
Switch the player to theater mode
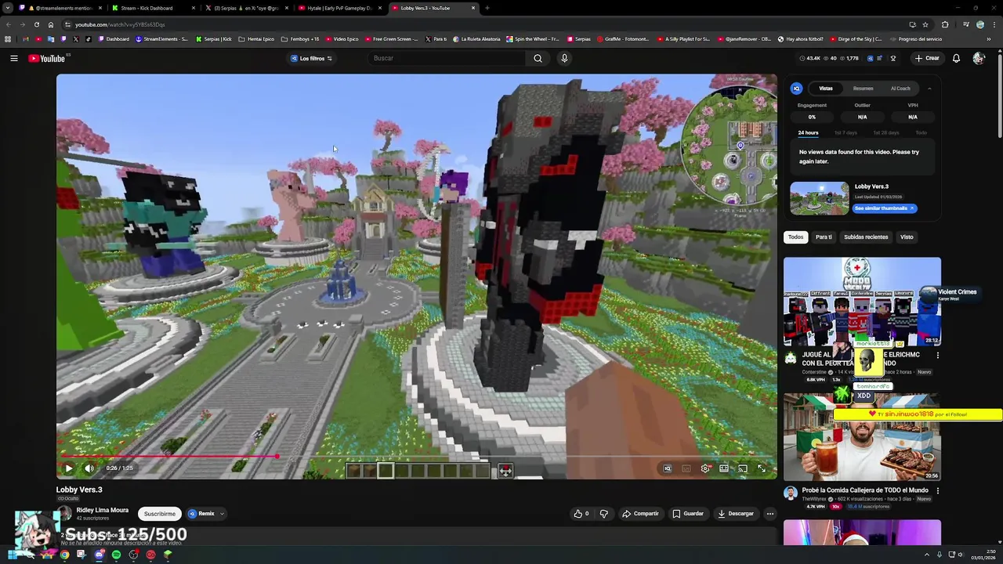coord(724,468)
